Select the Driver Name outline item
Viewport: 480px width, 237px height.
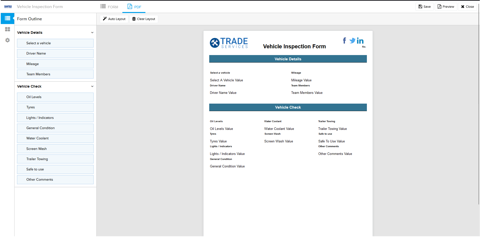[x=55, y=54]
